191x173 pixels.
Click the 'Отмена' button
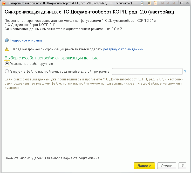[167, 166]
